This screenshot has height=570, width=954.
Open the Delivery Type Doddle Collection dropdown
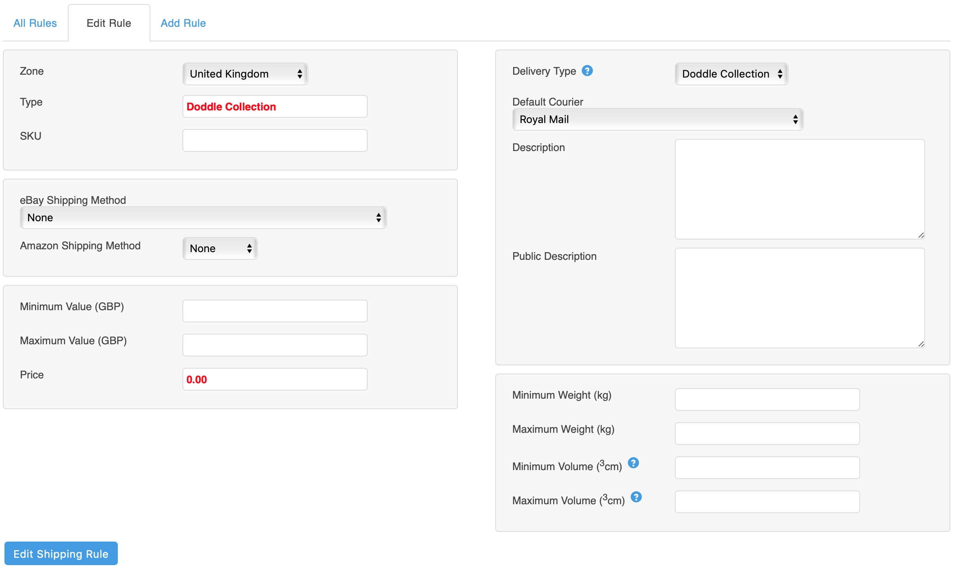(731, 74)
